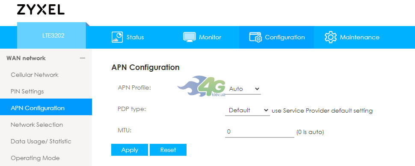
Task: Focus the MTU input field
Action: pyautogui.click(x=260, y=132)
